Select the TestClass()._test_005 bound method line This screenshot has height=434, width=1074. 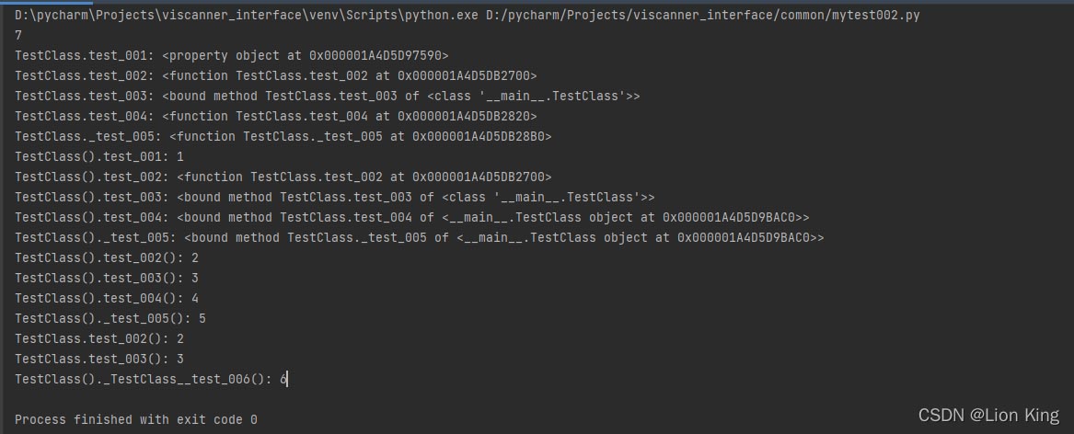[419, 237]
